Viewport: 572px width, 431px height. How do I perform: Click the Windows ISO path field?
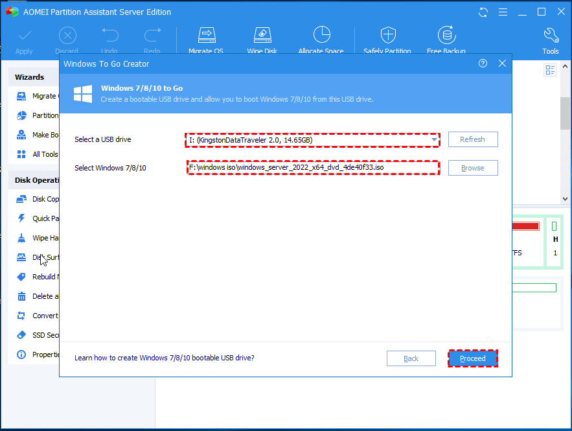coord(313,167)
